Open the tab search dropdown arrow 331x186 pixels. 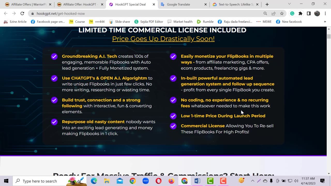point(289,4)
